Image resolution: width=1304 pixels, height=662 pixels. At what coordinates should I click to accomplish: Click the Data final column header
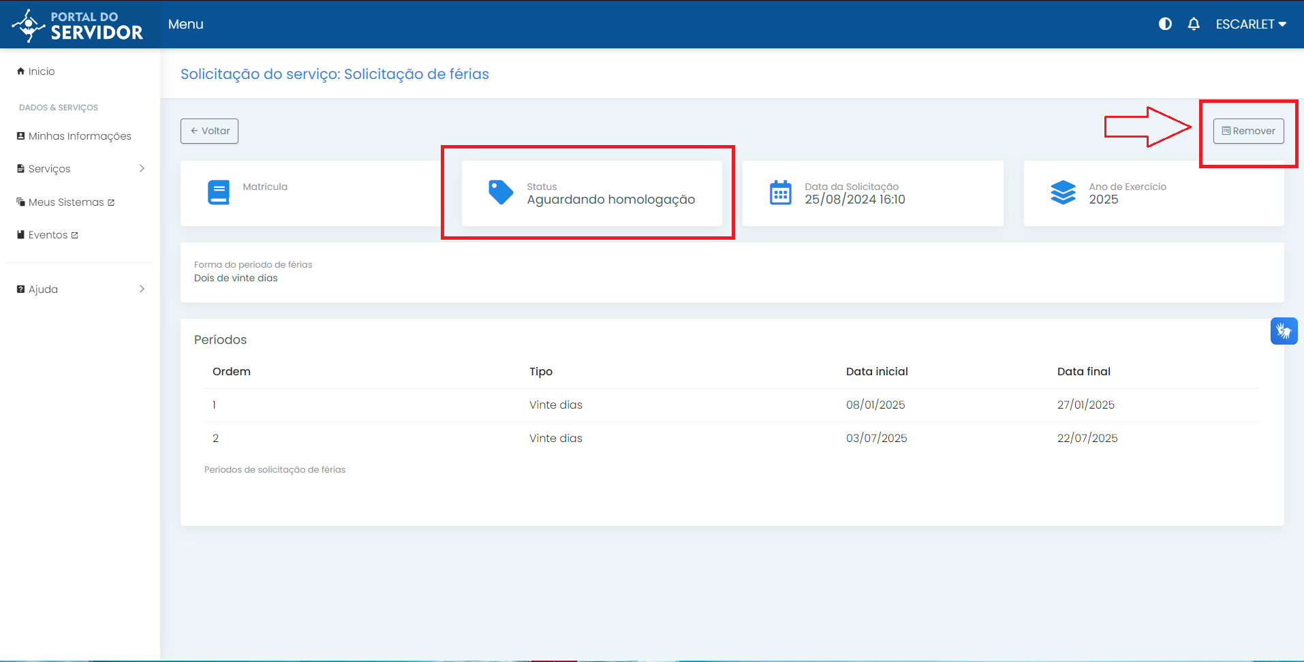point(1084,371)
